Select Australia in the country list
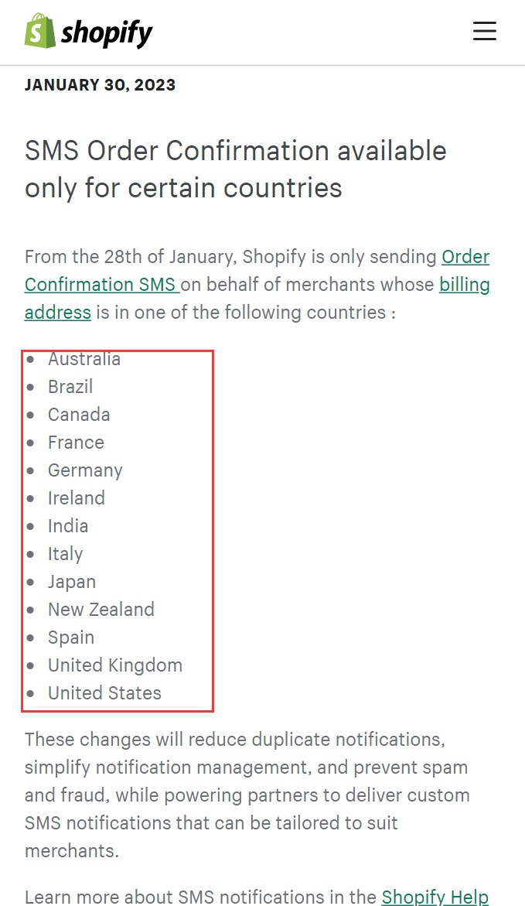The height and width of the screenshot is (906, 525). (x=84, y=359)
